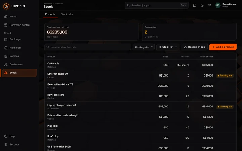Open Command centre from the sidebar
This screenshot has width=242, height=151.
19,25
